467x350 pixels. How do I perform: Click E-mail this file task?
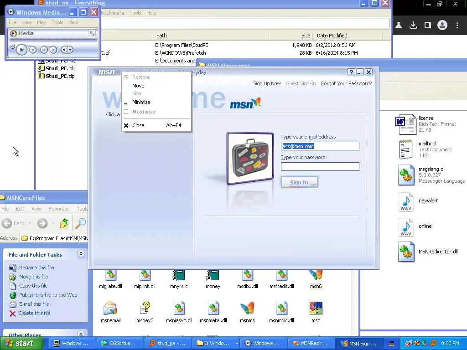coord(34,304)
